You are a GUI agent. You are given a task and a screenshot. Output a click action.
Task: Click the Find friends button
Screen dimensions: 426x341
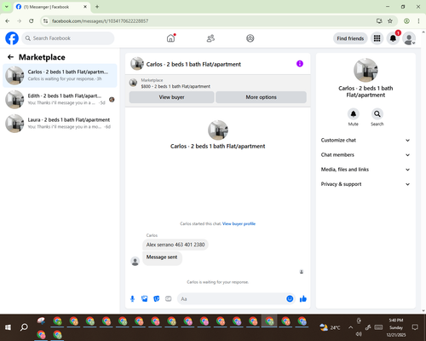pyautogui.click(x=350, y=38)
